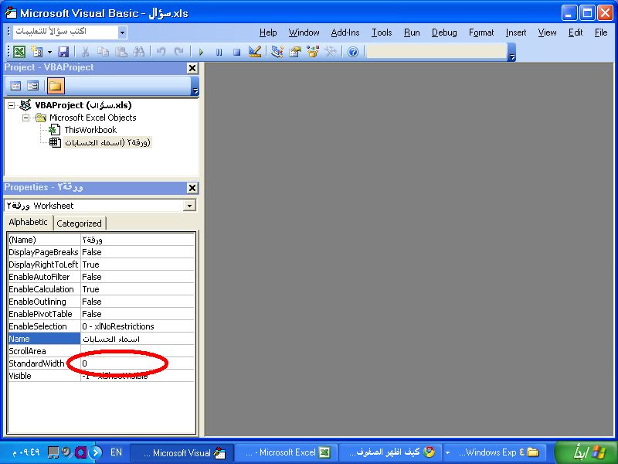Toggle Folders in the Project panel

(x=56, y=86)
